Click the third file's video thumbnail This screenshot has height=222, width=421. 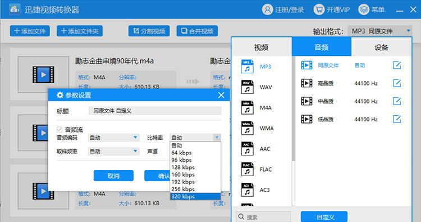(x=43, y=191)
